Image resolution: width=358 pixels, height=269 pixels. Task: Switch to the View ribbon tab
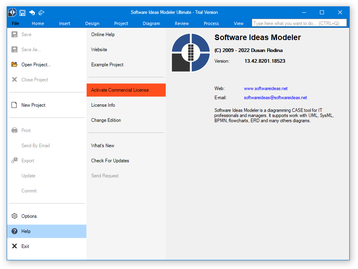[239, 23]
